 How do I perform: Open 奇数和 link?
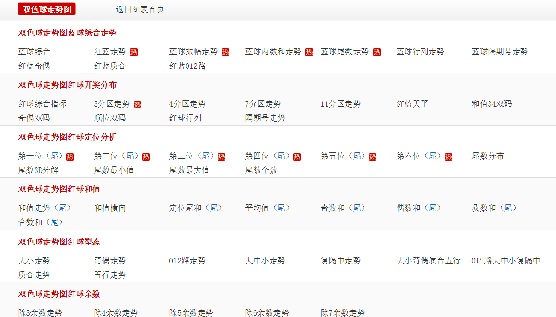pyautogui.click(x=333, y=208)
